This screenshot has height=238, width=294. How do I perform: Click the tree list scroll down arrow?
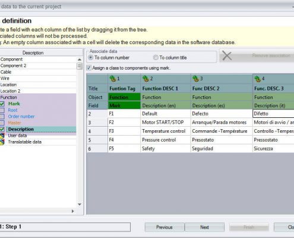coord(80,204)
